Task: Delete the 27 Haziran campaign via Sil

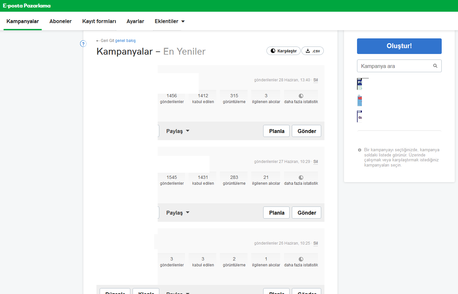Action: pos(316,162)
